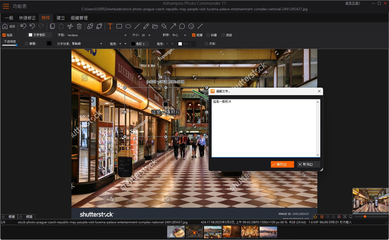389x240 pixels.
Task: Click the monitor display icon
Action: click(351, 217)
